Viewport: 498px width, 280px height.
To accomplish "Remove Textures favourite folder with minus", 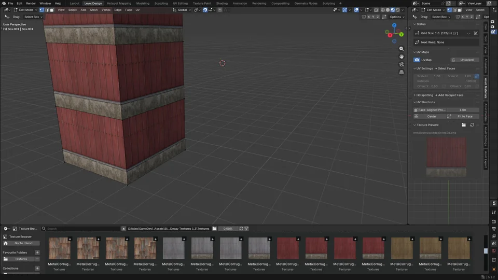I will click(x=37, y=259).
